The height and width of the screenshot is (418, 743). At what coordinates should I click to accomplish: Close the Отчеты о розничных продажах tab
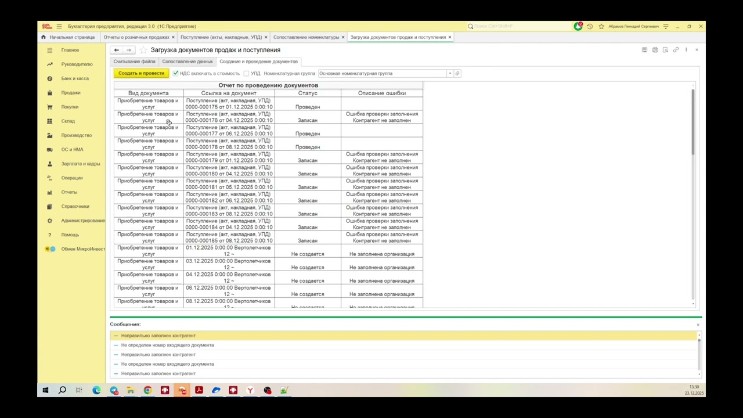click(x=173, y=37)
